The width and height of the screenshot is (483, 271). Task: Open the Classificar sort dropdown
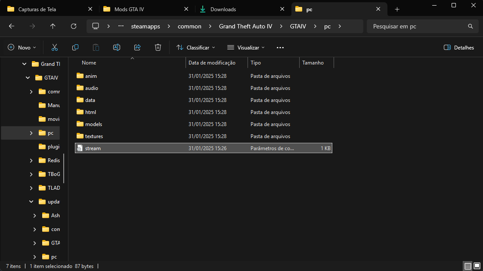[x=195, y=47]
